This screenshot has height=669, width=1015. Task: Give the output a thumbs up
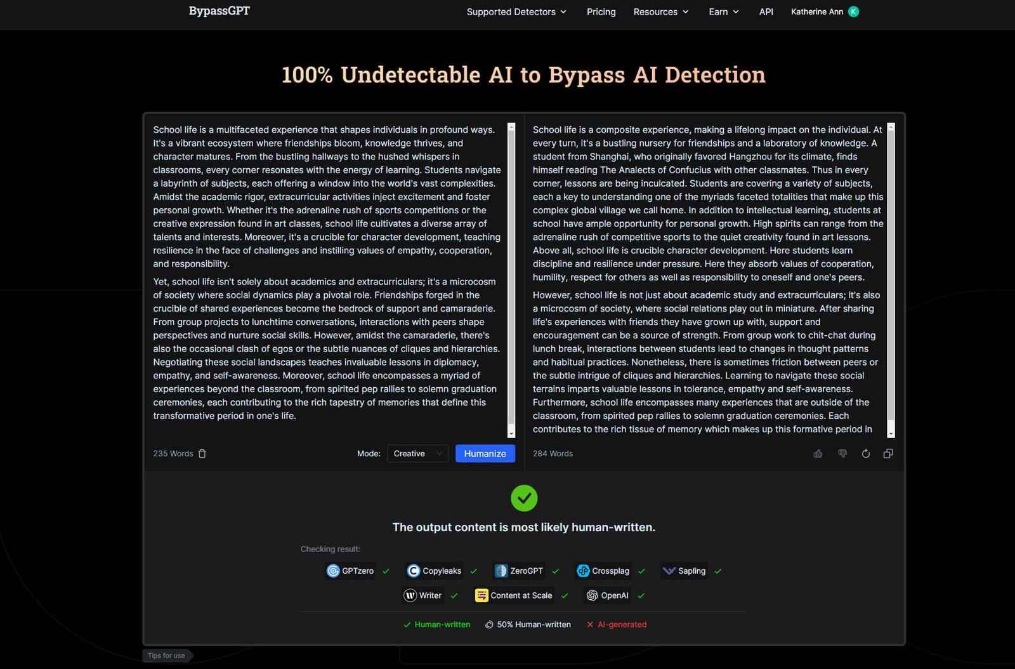point(818,453)
